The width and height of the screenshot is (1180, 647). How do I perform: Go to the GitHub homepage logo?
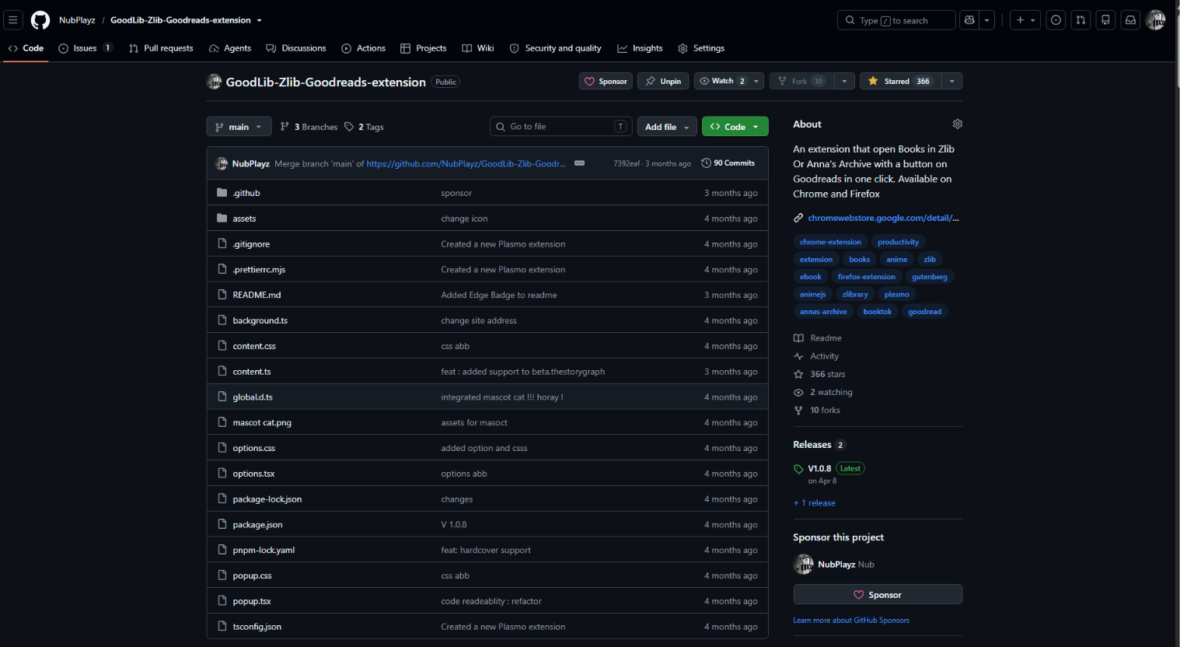[40, 20]
